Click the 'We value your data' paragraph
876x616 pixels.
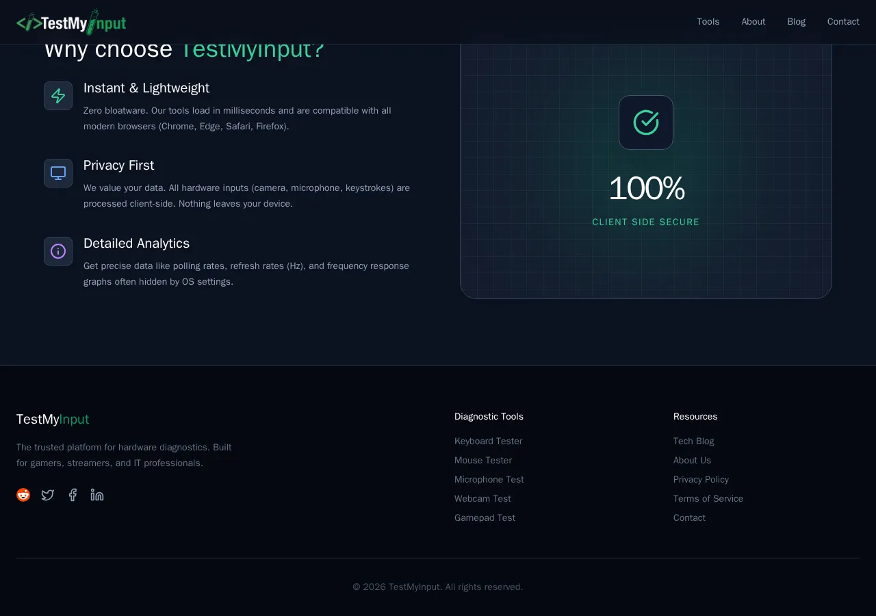click(246, 196)
